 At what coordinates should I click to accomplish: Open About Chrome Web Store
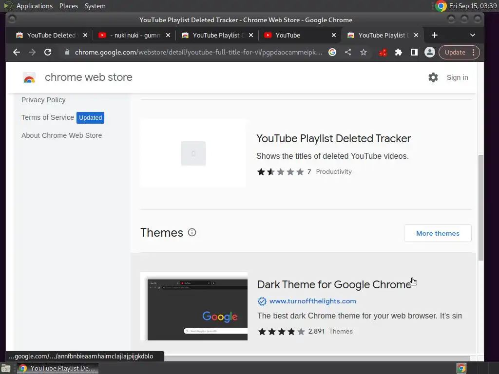coord(62,135)
